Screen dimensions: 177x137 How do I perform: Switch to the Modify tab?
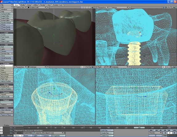click(23, 5)
